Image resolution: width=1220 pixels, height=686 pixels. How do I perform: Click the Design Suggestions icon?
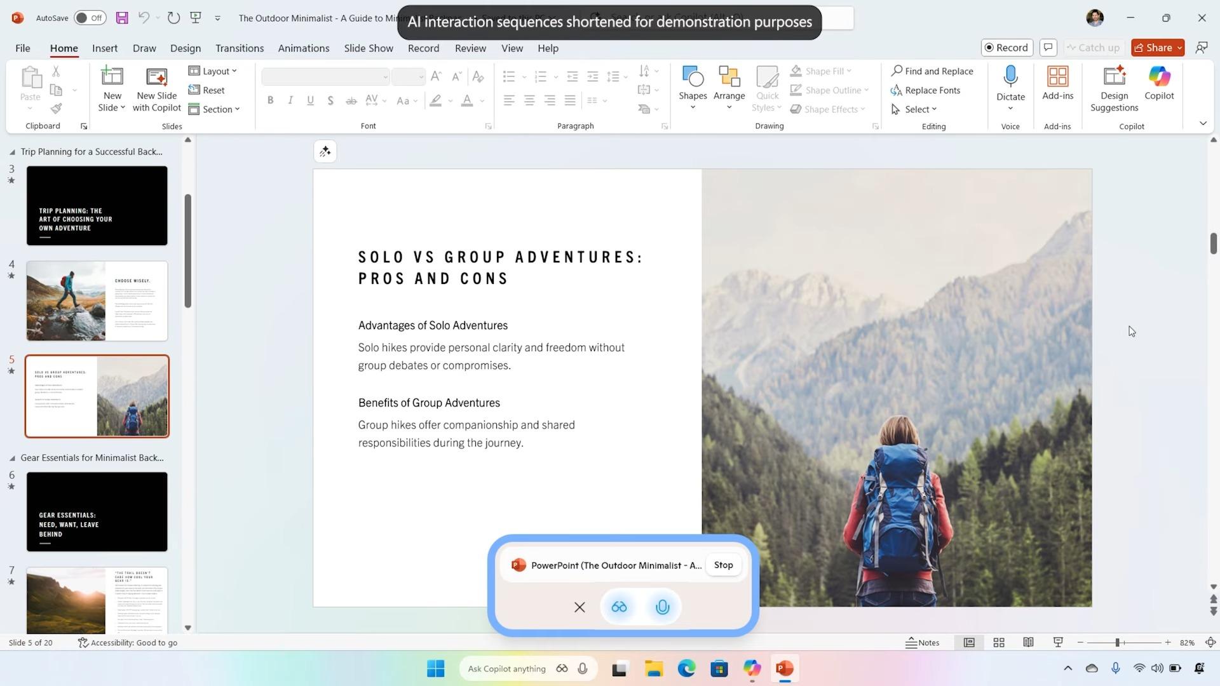1113,86
